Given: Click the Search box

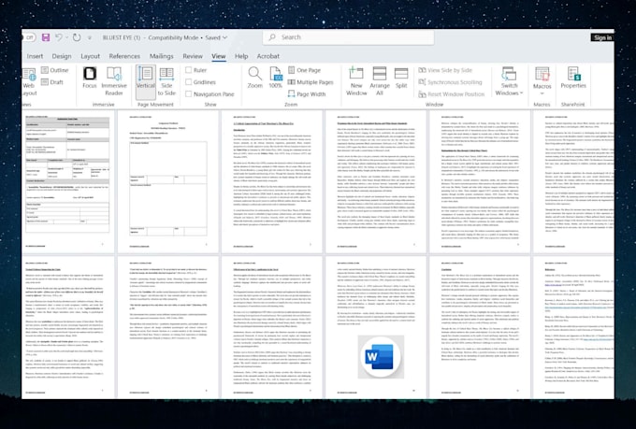Looking at the screenshot, I should tap(349, 37).
